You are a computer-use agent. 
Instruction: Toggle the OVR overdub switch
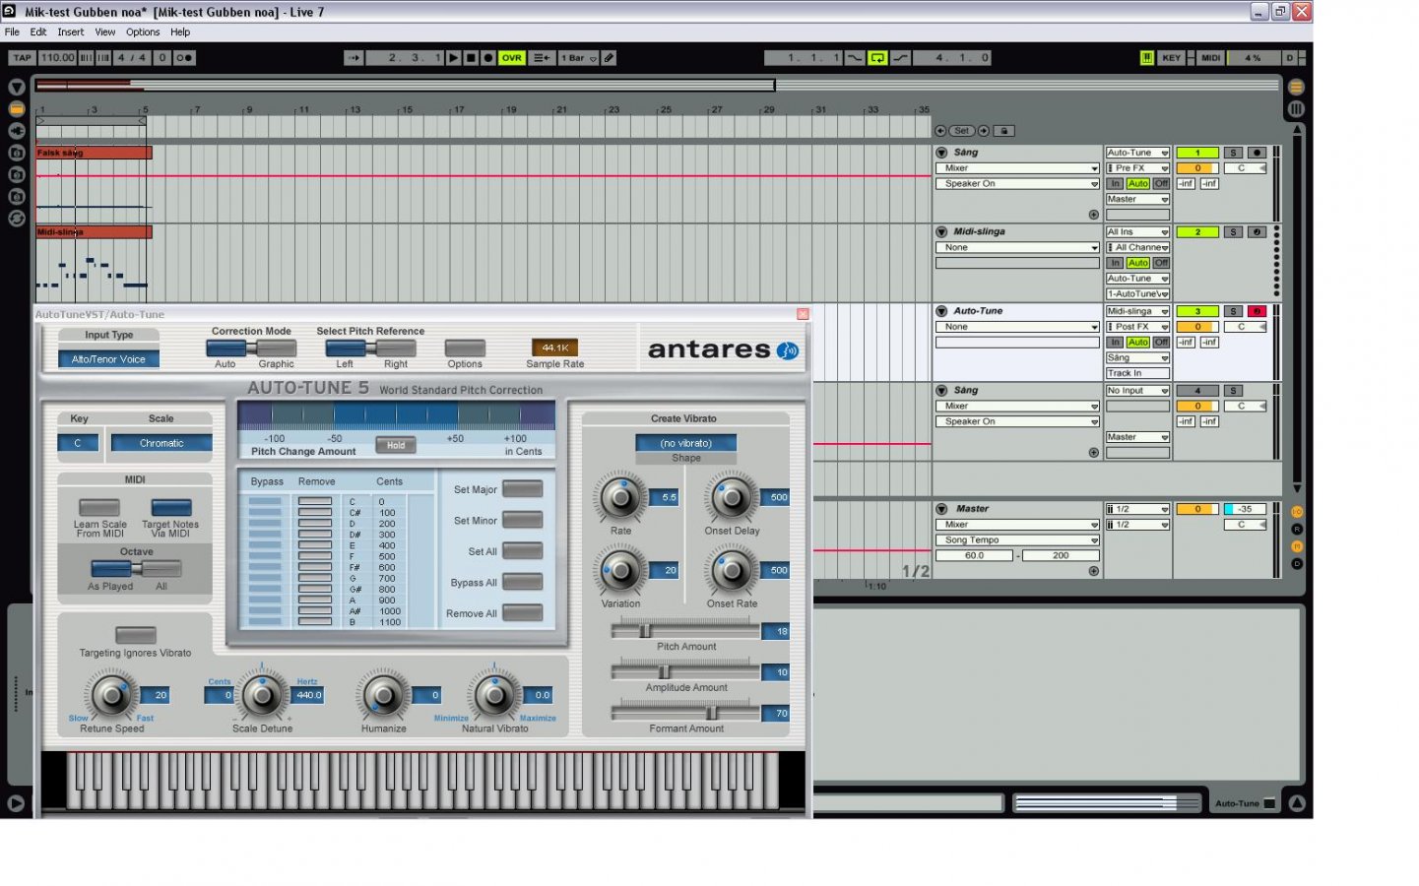511,58
